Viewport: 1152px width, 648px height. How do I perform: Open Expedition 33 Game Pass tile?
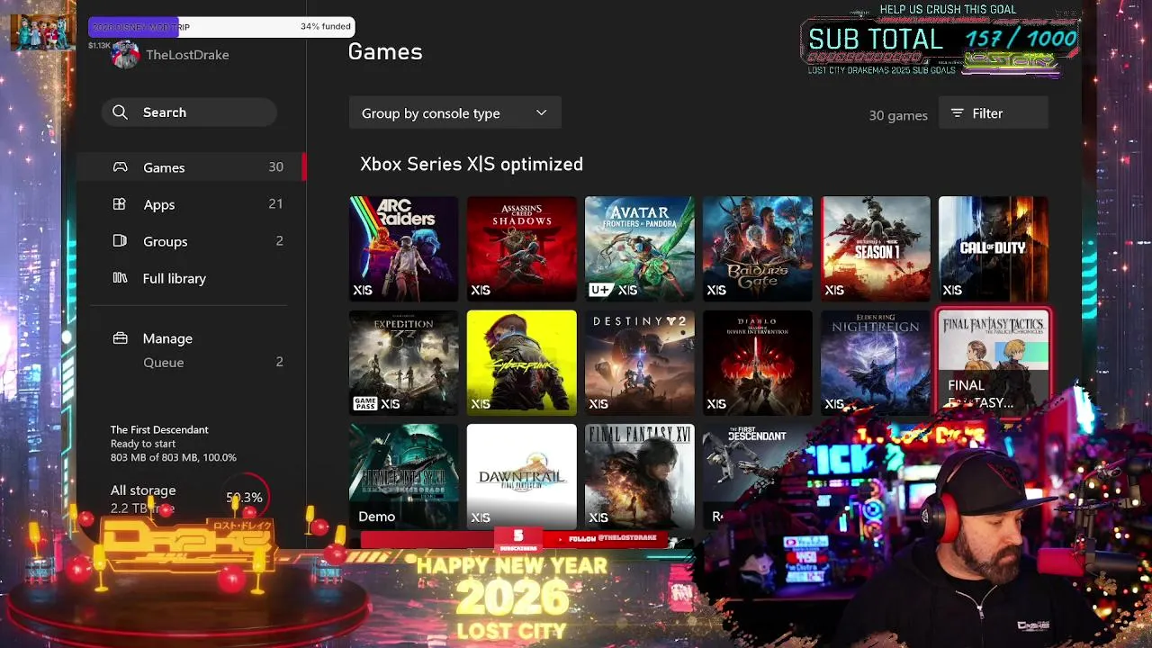click(403, 363)
